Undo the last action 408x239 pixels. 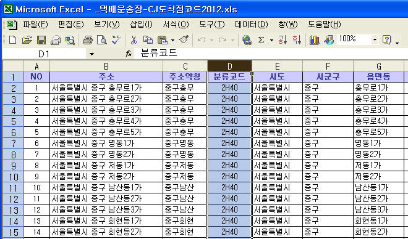coord(202,40)
